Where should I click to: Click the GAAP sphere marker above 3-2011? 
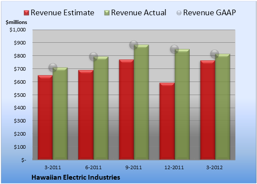tap(53, 68)
